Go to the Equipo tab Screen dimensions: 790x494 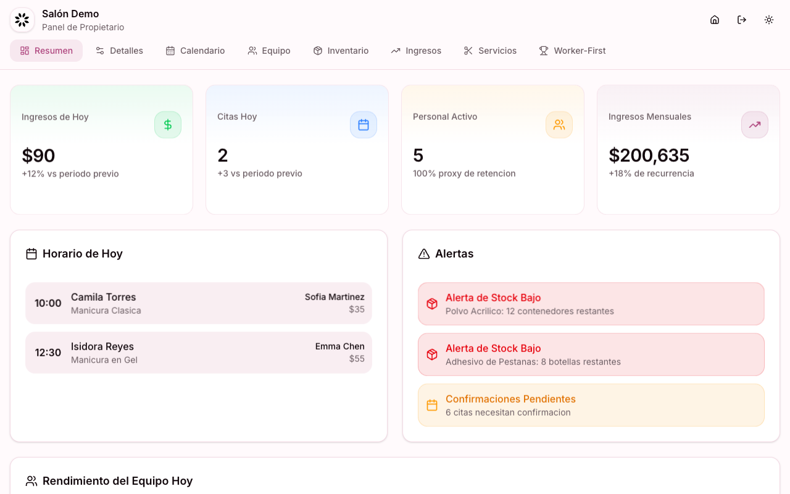[x=268, y=51]
